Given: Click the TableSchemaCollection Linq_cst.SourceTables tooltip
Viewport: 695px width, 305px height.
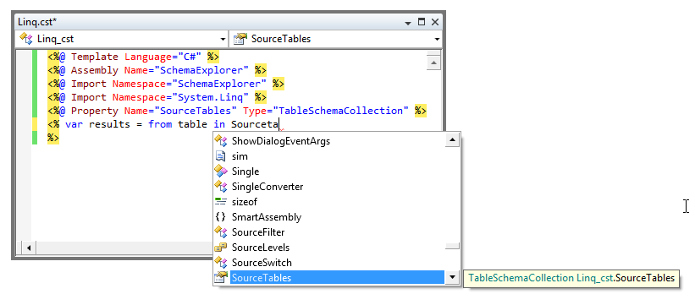Looking at the screenshot, I should coord(571,278).
